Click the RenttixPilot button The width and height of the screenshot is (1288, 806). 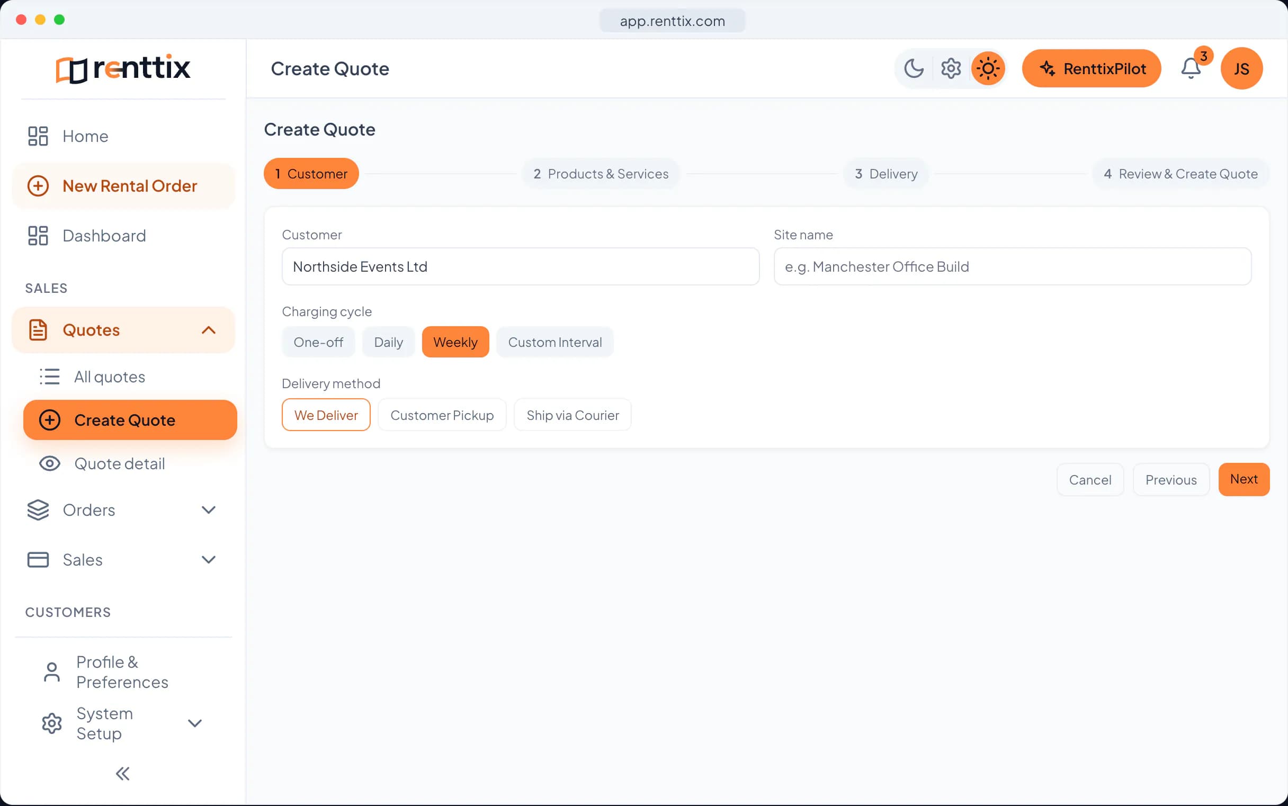point(1092,68)
